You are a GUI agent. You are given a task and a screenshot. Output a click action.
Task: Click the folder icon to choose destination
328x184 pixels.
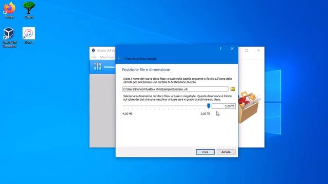pos(232,89)
